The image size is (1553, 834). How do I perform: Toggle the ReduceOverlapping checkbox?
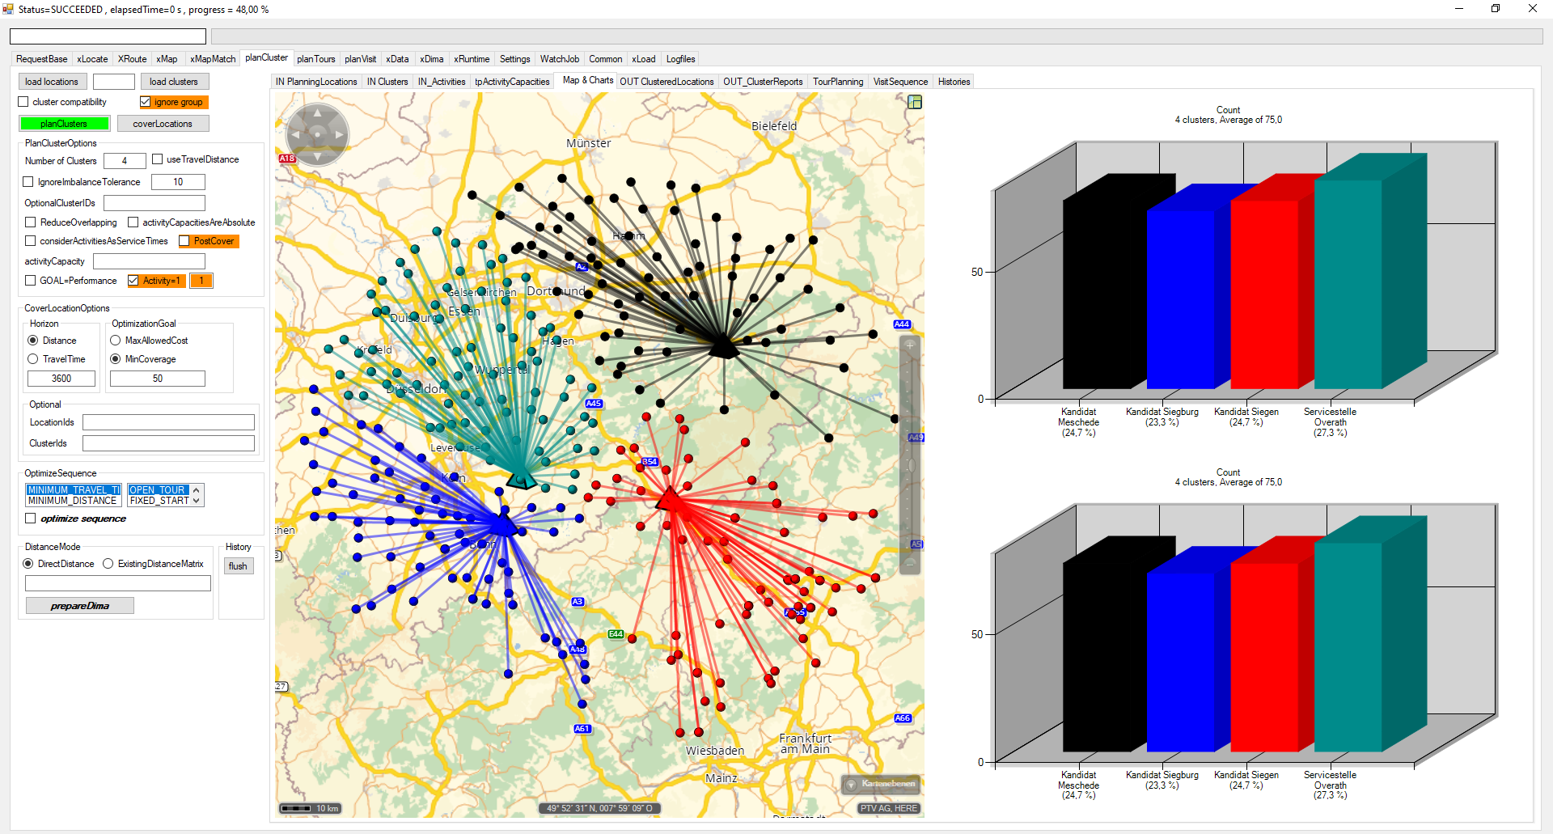[x=31, y=222]
